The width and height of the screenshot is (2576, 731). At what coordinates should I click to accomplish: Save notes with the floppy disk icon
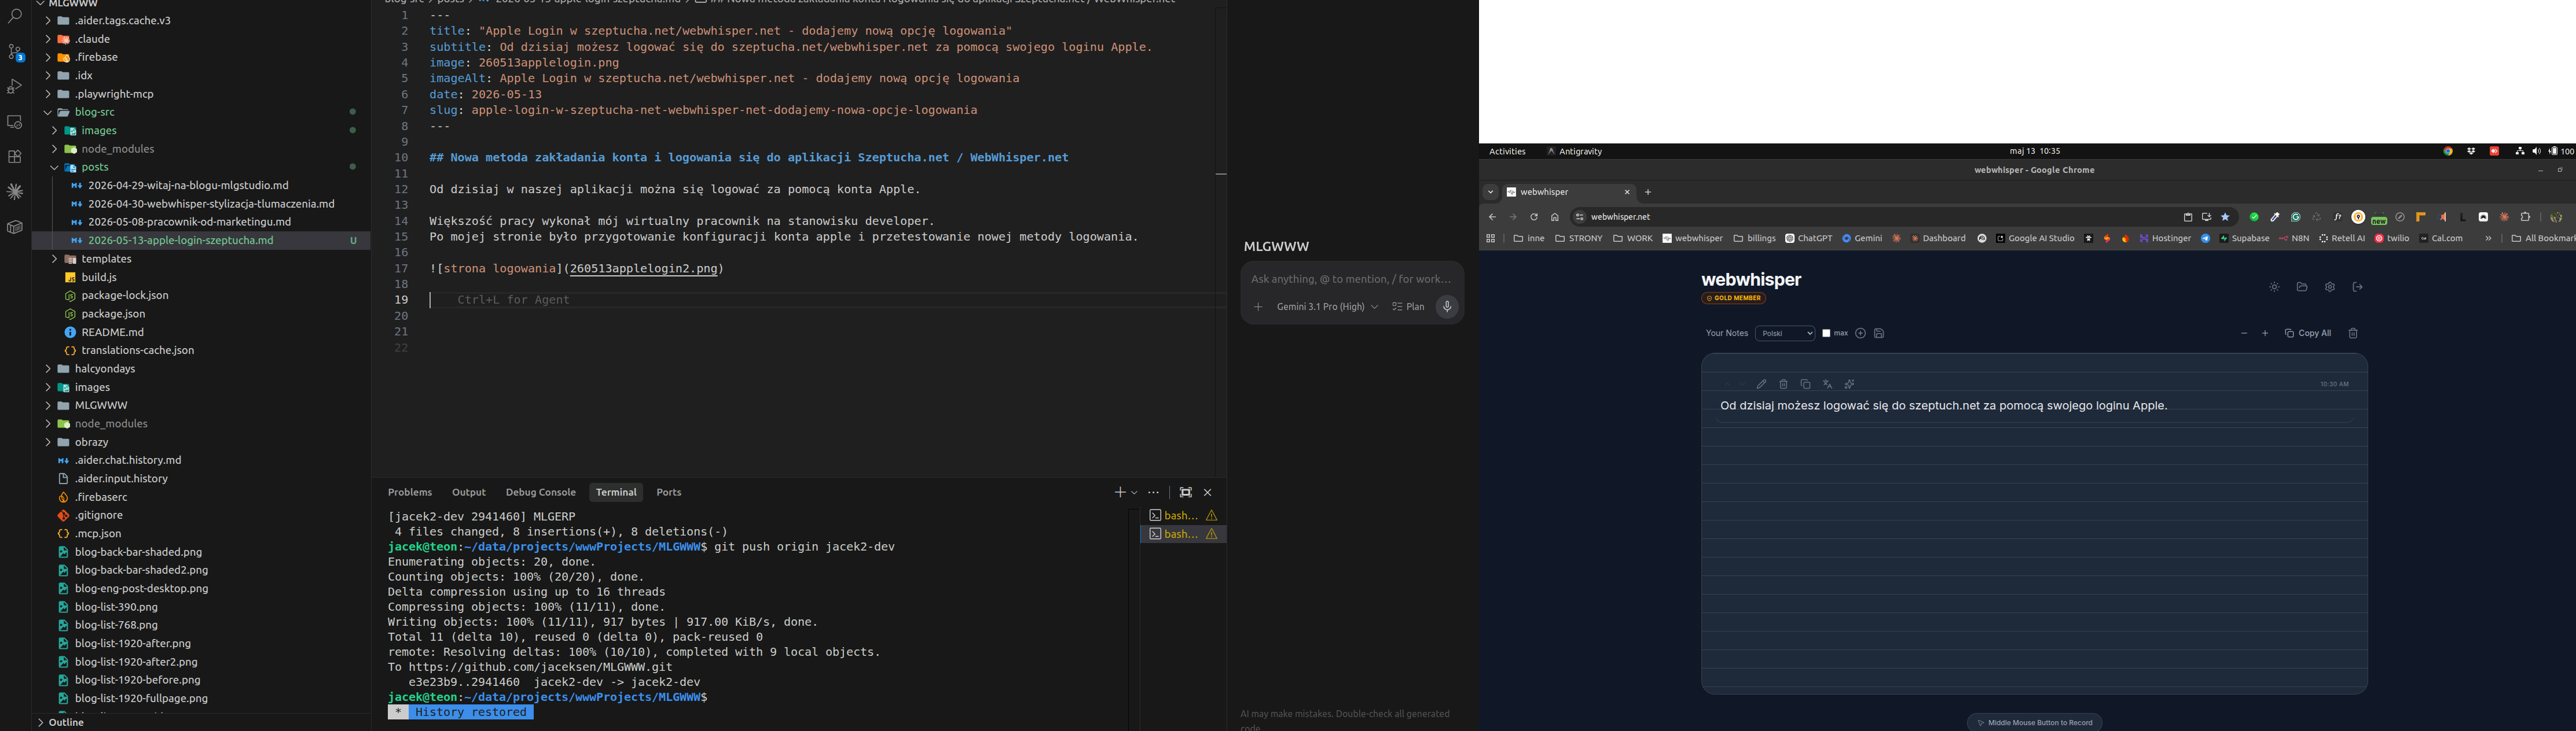point(1879,334)
